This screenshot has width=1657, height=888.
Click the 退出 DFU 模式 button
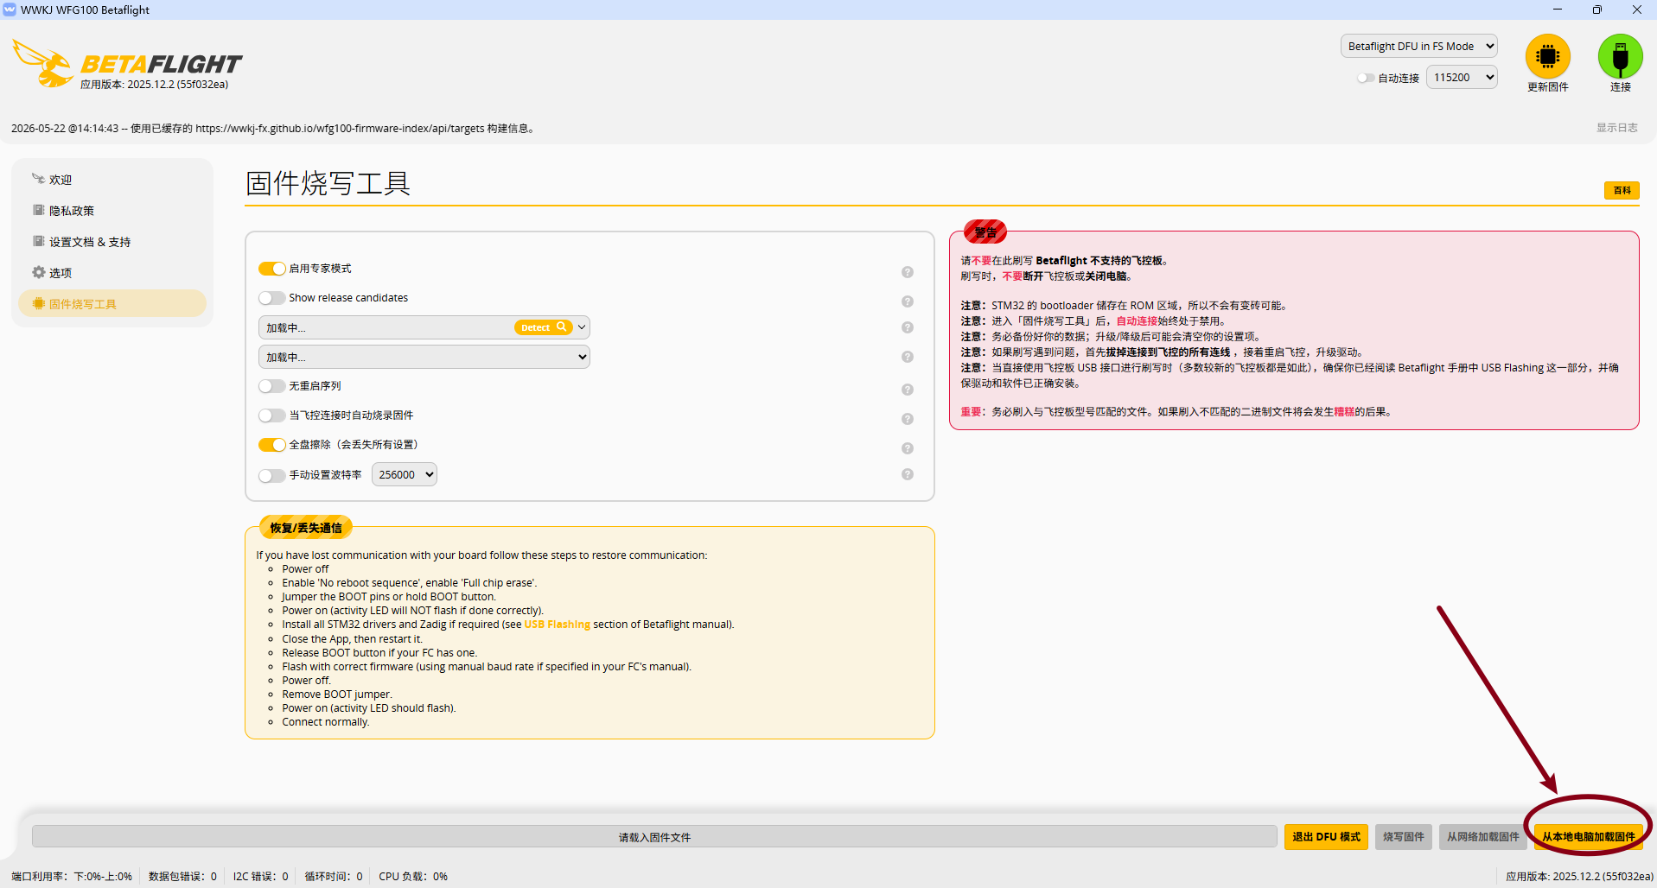pos(1326,837)
